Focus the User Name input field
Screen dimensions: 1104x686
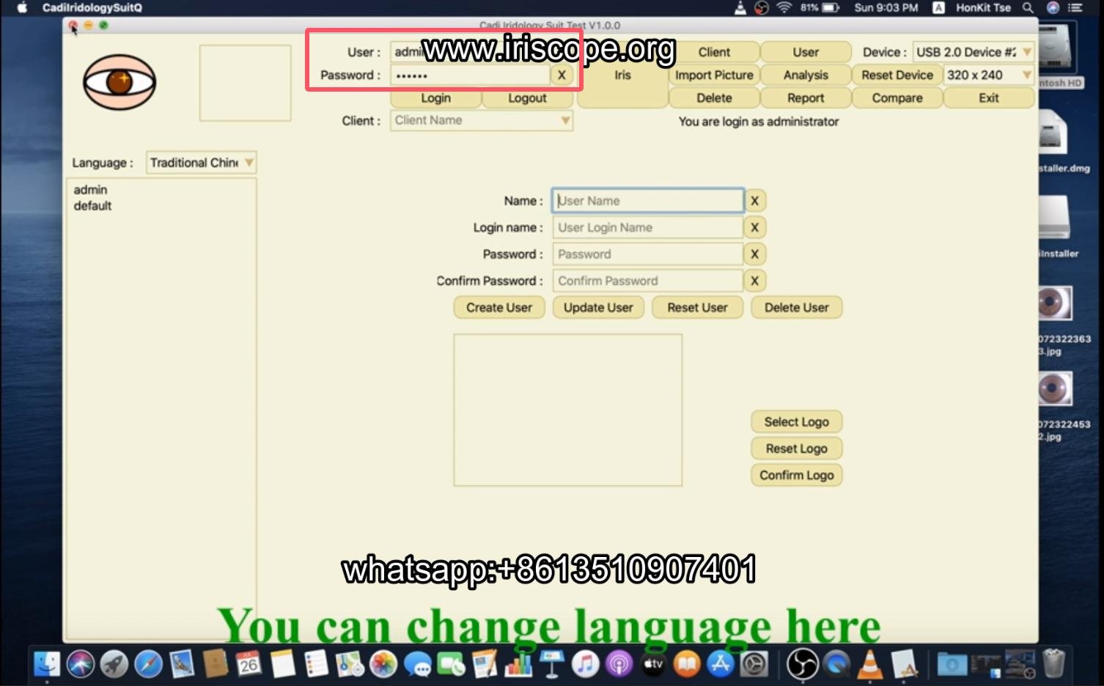[x=648, y=201]
